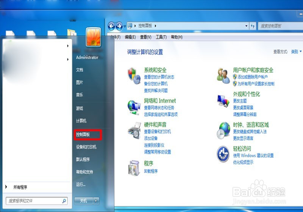This screenshot has width=303, height=212.
Task: Click the 查看网络状态和任务 link
Action: click(x=159, y=108)
